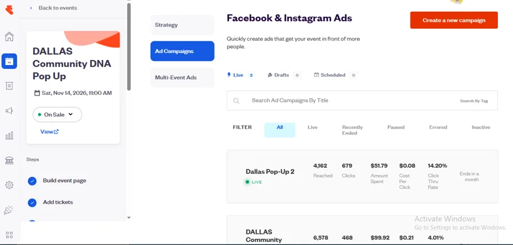Filter campaigns by Paused
This screenshot has height=245, width=513.
click(x=396, y=127)
